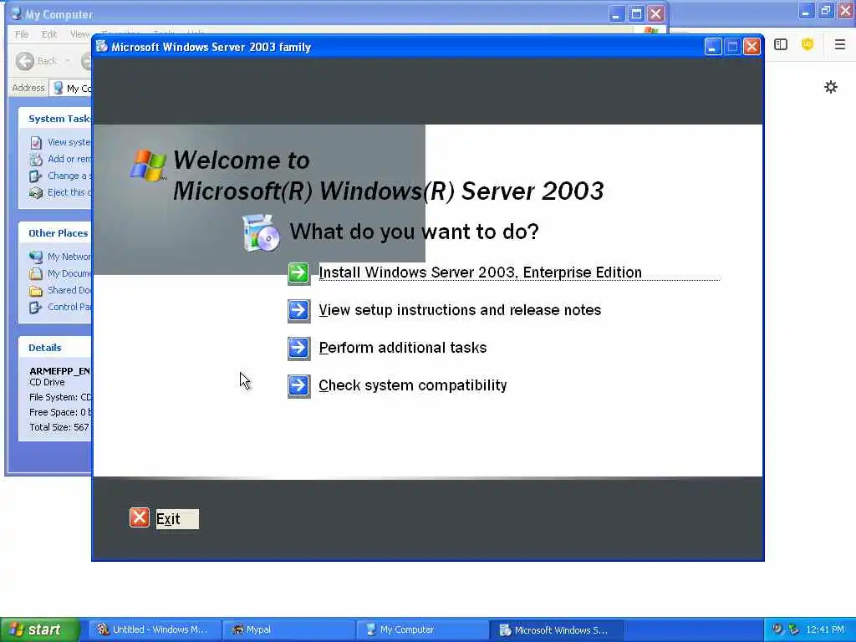Click the Shared Documents folder icon
This screenshot has height=642, width=856.
point(36,290)
